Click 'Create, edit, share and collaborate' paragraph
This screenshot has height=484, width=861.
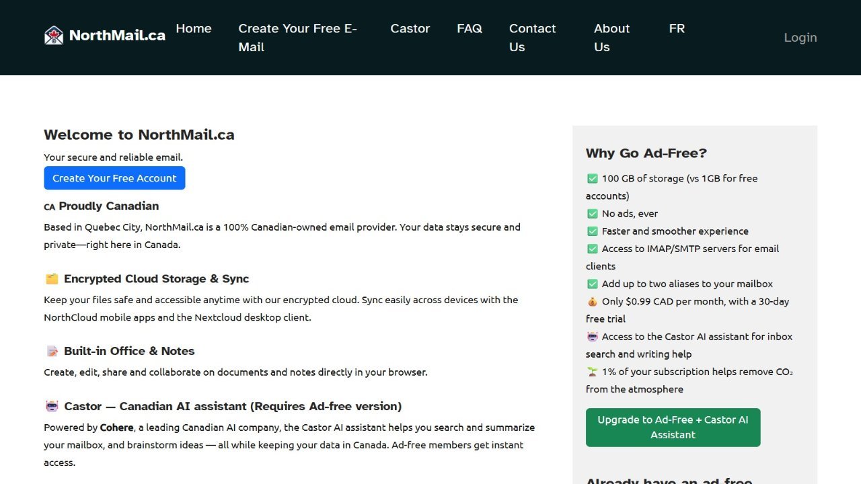pyautogui.click(x=235, y=372)
